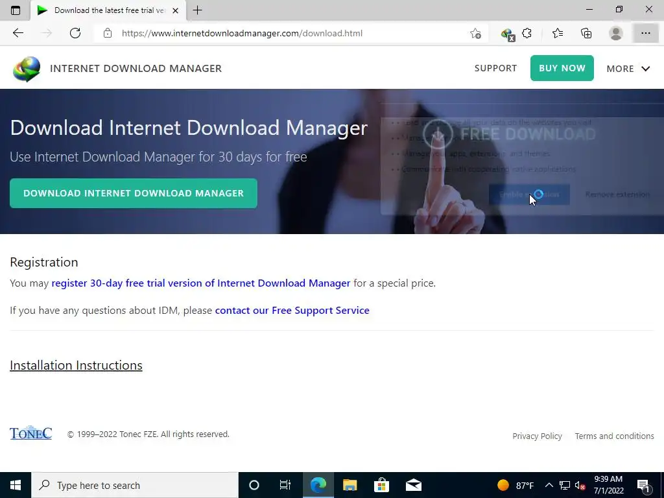The height and width of the screenshot is (498, 664).
Task: Click the Download Internet Download Manager headline
Action: (x=189, y=128)
